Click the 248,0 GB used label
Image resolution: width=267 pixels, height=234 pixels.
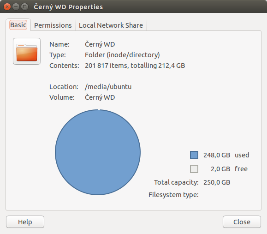[x=226, y=155]
